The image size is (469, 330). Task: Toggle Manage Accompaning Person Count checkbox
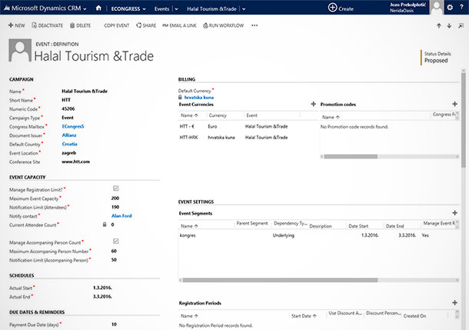(x=116, y=241)
